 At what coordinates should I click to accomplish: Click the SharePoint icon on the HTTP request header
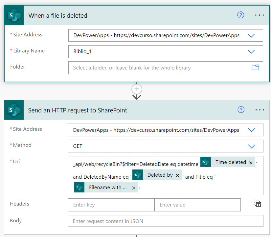[14, 110]
